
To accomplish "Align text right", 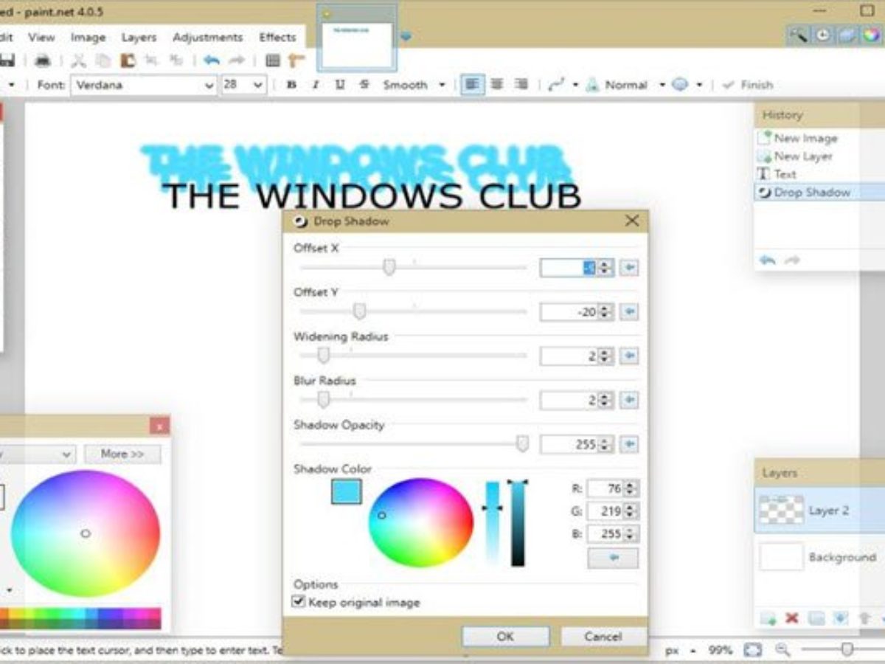I will click(x=521, y=85).
